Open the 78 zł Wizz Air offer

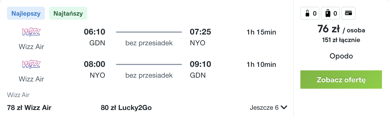coord(29,108)
